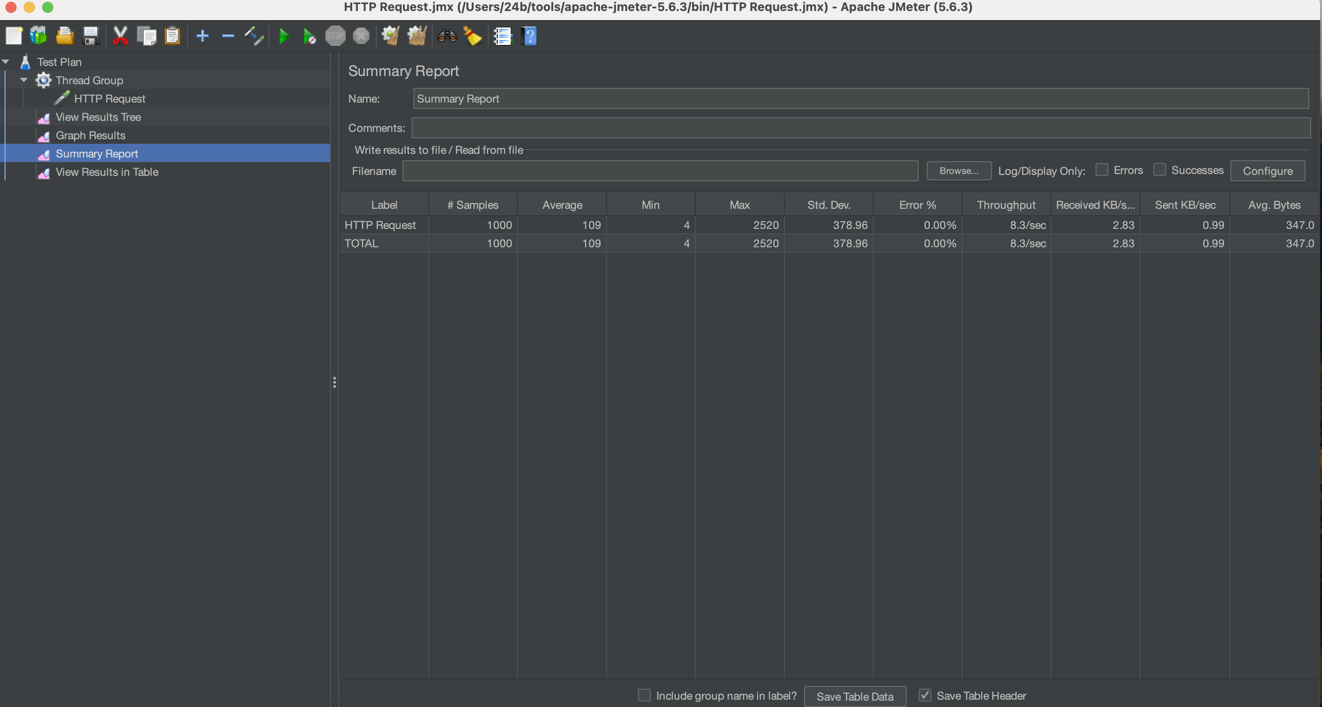The width and height of the screenshot is (1322, 707).
Task: Click the Clear All broom icon
Action: [x=417, y=36]
